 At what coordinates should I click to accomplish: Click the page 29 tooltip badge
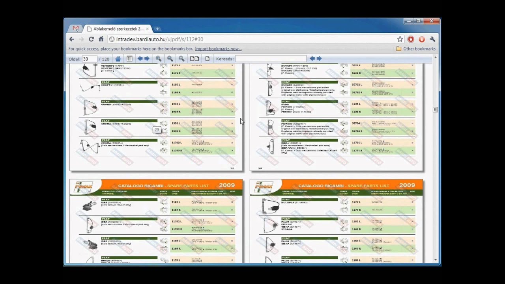pyautogui.click(x=157, y=130)
